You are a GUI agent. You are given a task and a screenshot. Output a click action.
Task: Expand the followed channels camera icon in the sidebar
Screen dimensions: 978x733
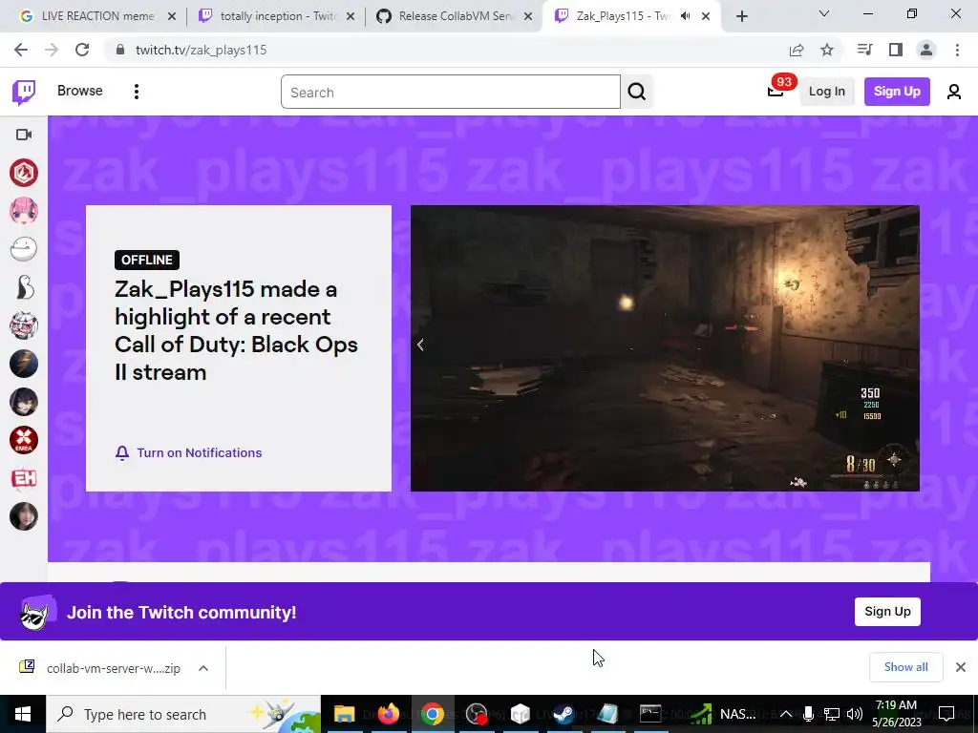[24, 135]
